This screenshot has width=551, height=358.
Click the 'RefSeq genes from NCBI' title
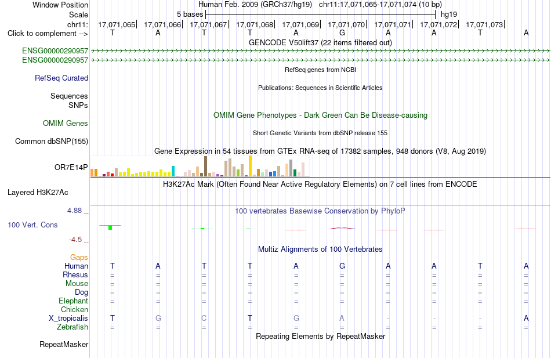[x=320, y=70]
